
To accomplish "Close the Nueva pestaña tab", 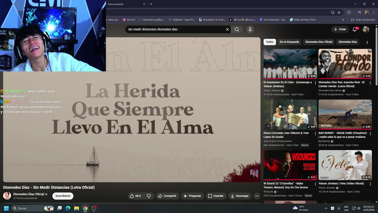I will click(x=144, y=4).
